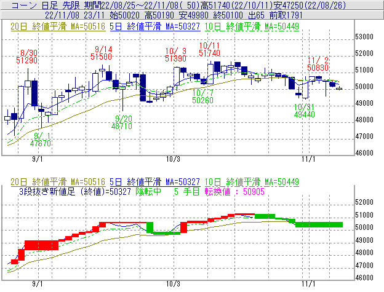Screen dimensions: 384x292
Task: Select upper 10日 終値平滑 MA=50449 legend
Action: coord(252,26)
